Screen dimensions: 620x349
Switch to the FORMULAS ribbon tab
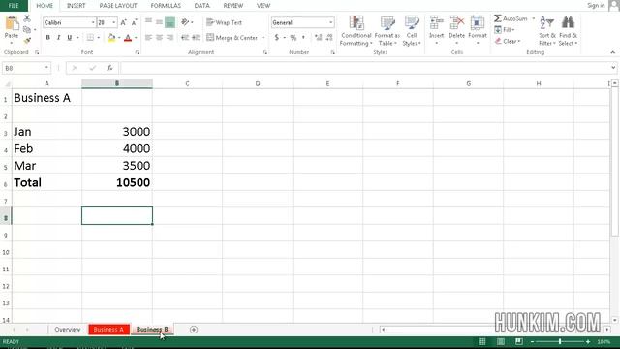(166, 6)
